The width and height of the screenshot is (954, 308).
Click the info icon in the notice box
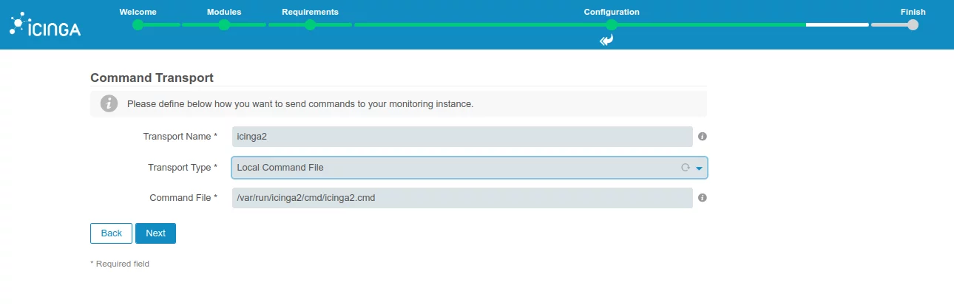tap(109, 103)
